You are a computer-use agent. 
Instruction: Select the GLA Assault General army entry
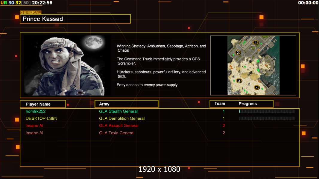coord(119,126)
